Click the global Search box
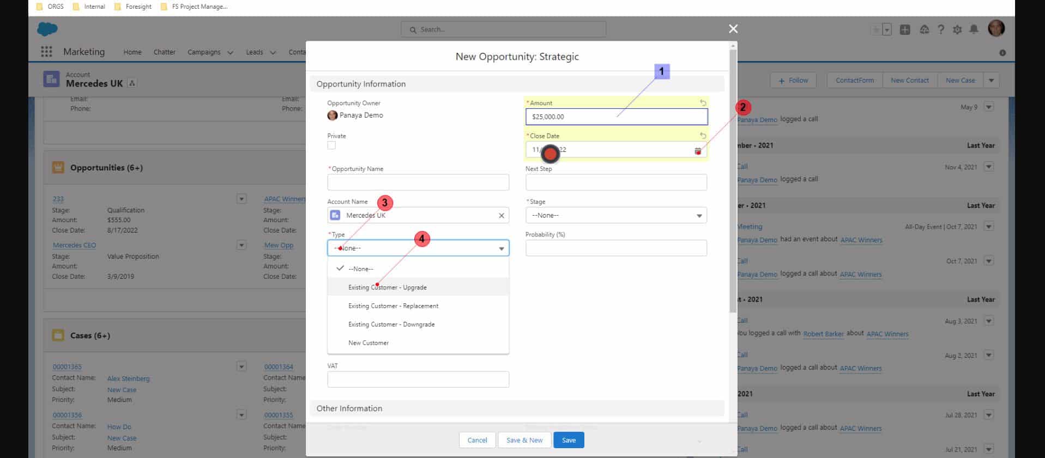This screenshot has height=458, width=1045. 504,29
